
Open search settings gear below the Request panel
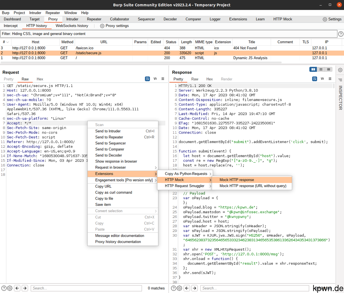coord(9,288)
